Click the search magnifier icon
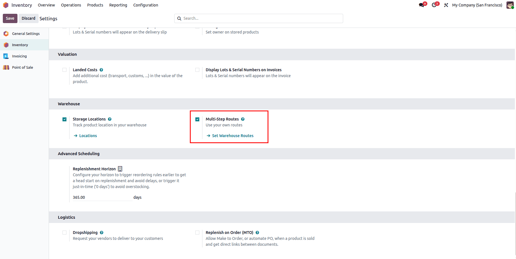 pos(179,19)
